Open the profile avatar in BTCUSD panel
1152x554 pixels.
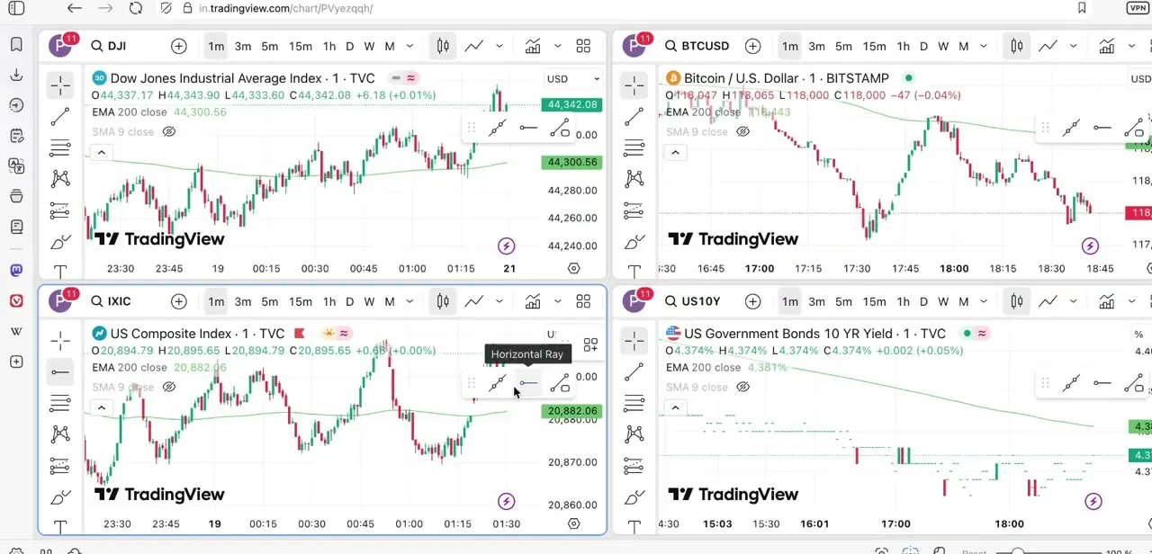click(635, 46)
